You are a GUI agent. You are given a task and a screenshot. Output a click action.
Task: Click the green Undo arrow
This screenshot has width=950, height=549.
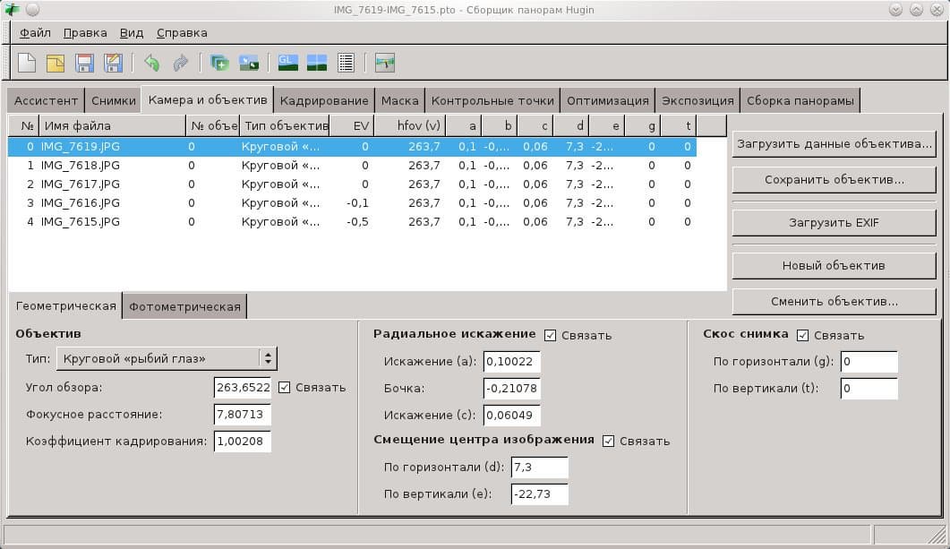pyautogui.click(x=151, y=63)
